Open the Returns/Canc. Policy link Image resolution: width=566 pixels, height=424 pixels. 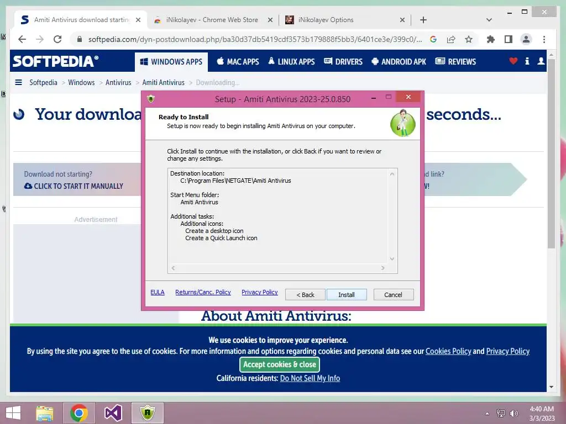(x=203, y=292)
